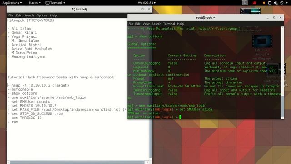Screen dimensions: 291x164
Task: Click the red recording icon in top bar
Action: 254,3
